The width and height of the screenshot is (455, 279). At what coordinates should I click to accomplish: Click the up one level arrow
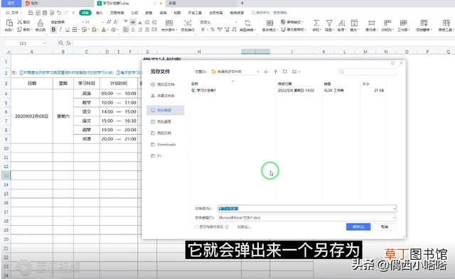tap(276, 72)
